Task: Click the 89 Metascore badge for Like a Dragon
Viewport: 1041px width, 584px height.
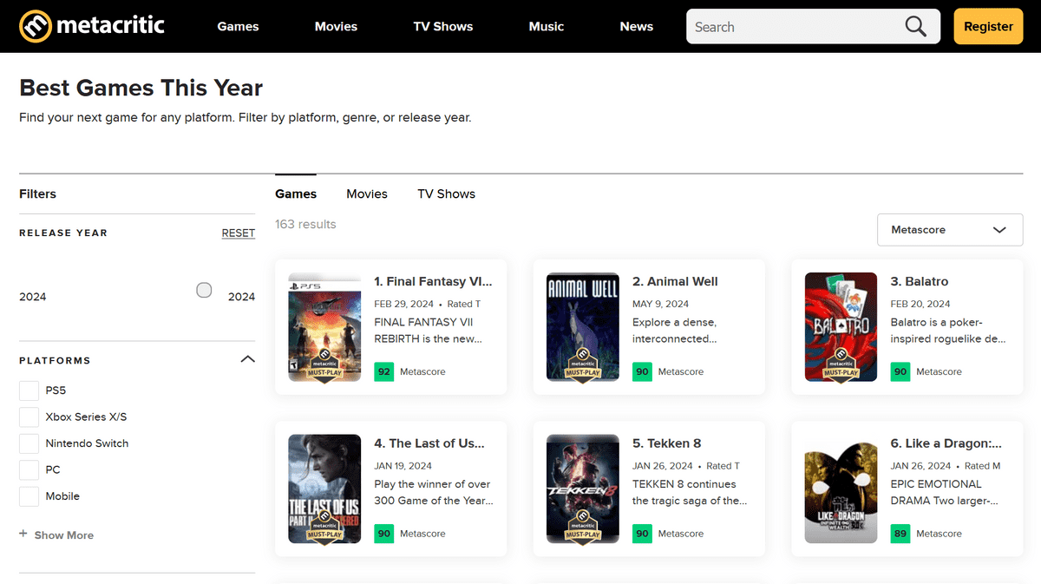Action: coord(900,534)
